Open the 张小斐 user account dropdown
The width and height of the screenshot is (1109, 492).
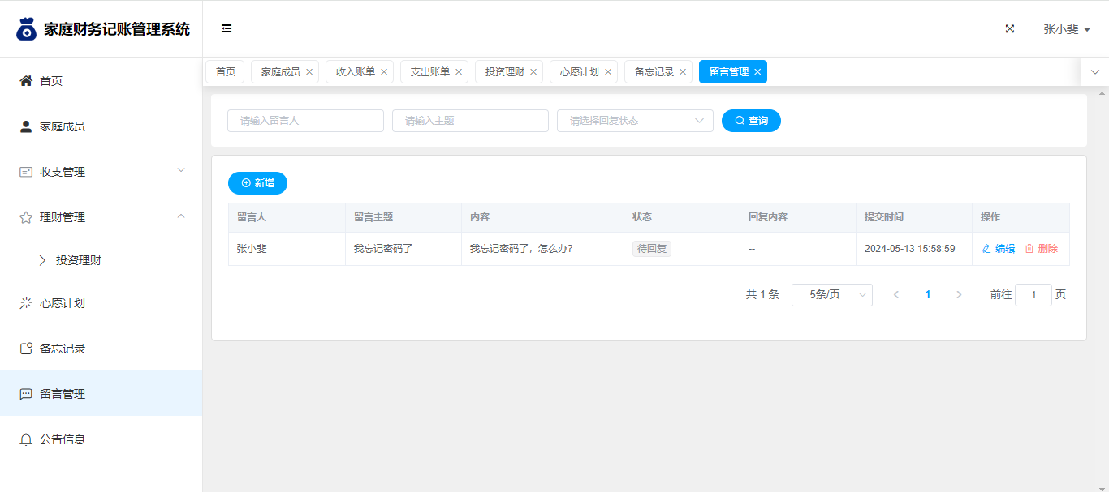coord(1066,29)
